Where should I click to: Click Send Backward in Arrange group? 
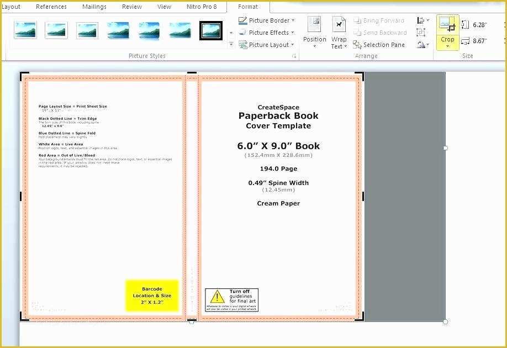(x=380, y=33)
